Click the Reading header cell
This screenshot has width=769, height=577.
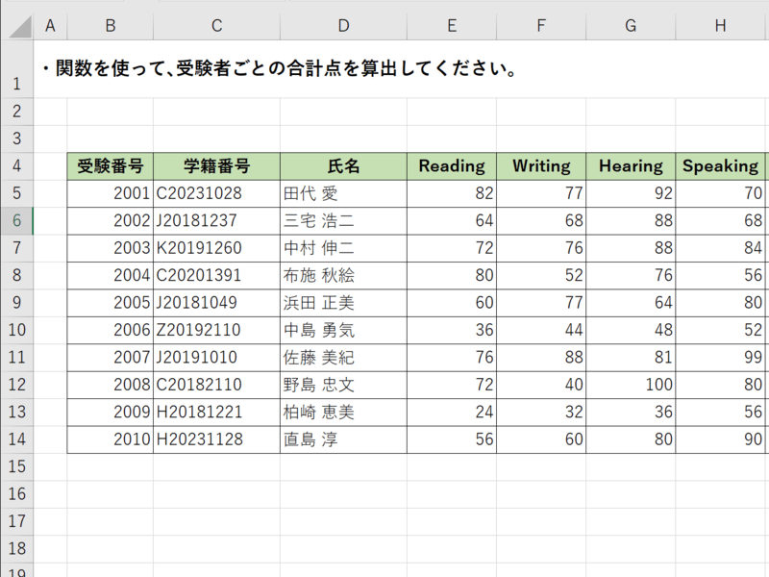[452, 166]
